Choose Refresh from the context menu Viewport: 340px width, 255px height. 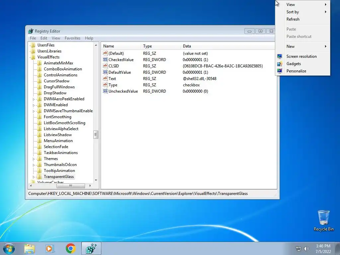point(303,19)
